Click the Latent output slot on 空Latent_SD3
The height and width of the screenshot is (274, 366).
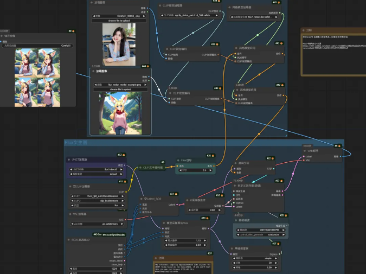pos(177,205)
